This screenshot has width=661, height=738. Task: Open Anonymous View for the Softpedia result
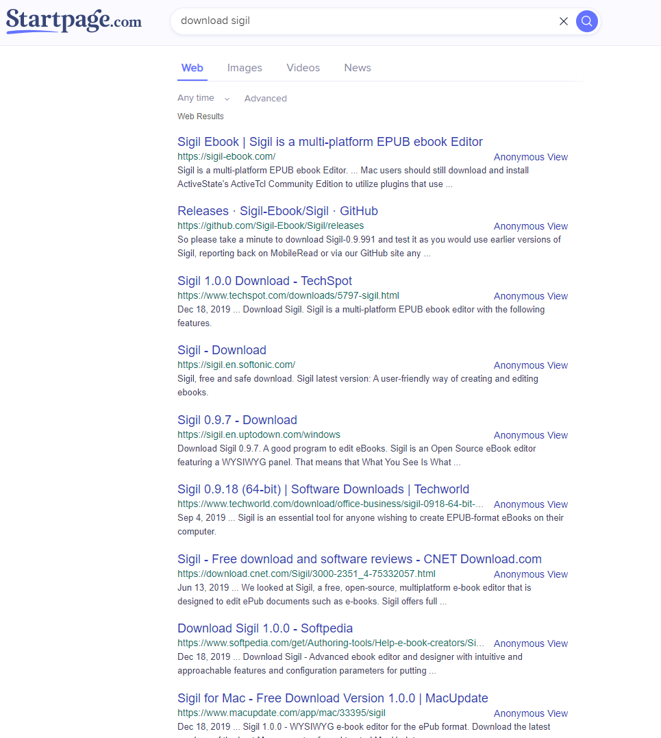pyautogui.click(x=531, y=644)
